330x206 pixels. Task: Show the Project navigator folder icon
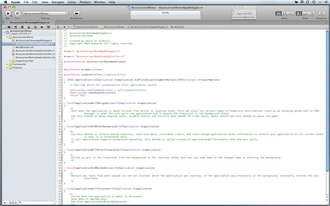coord(9,27)
